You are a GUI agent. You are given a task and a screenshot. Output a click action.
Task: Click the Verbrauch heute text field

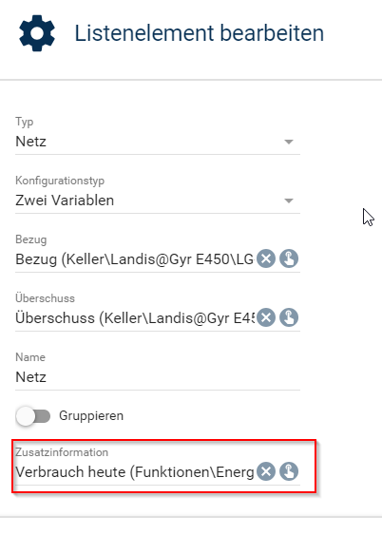click(135, 472)
